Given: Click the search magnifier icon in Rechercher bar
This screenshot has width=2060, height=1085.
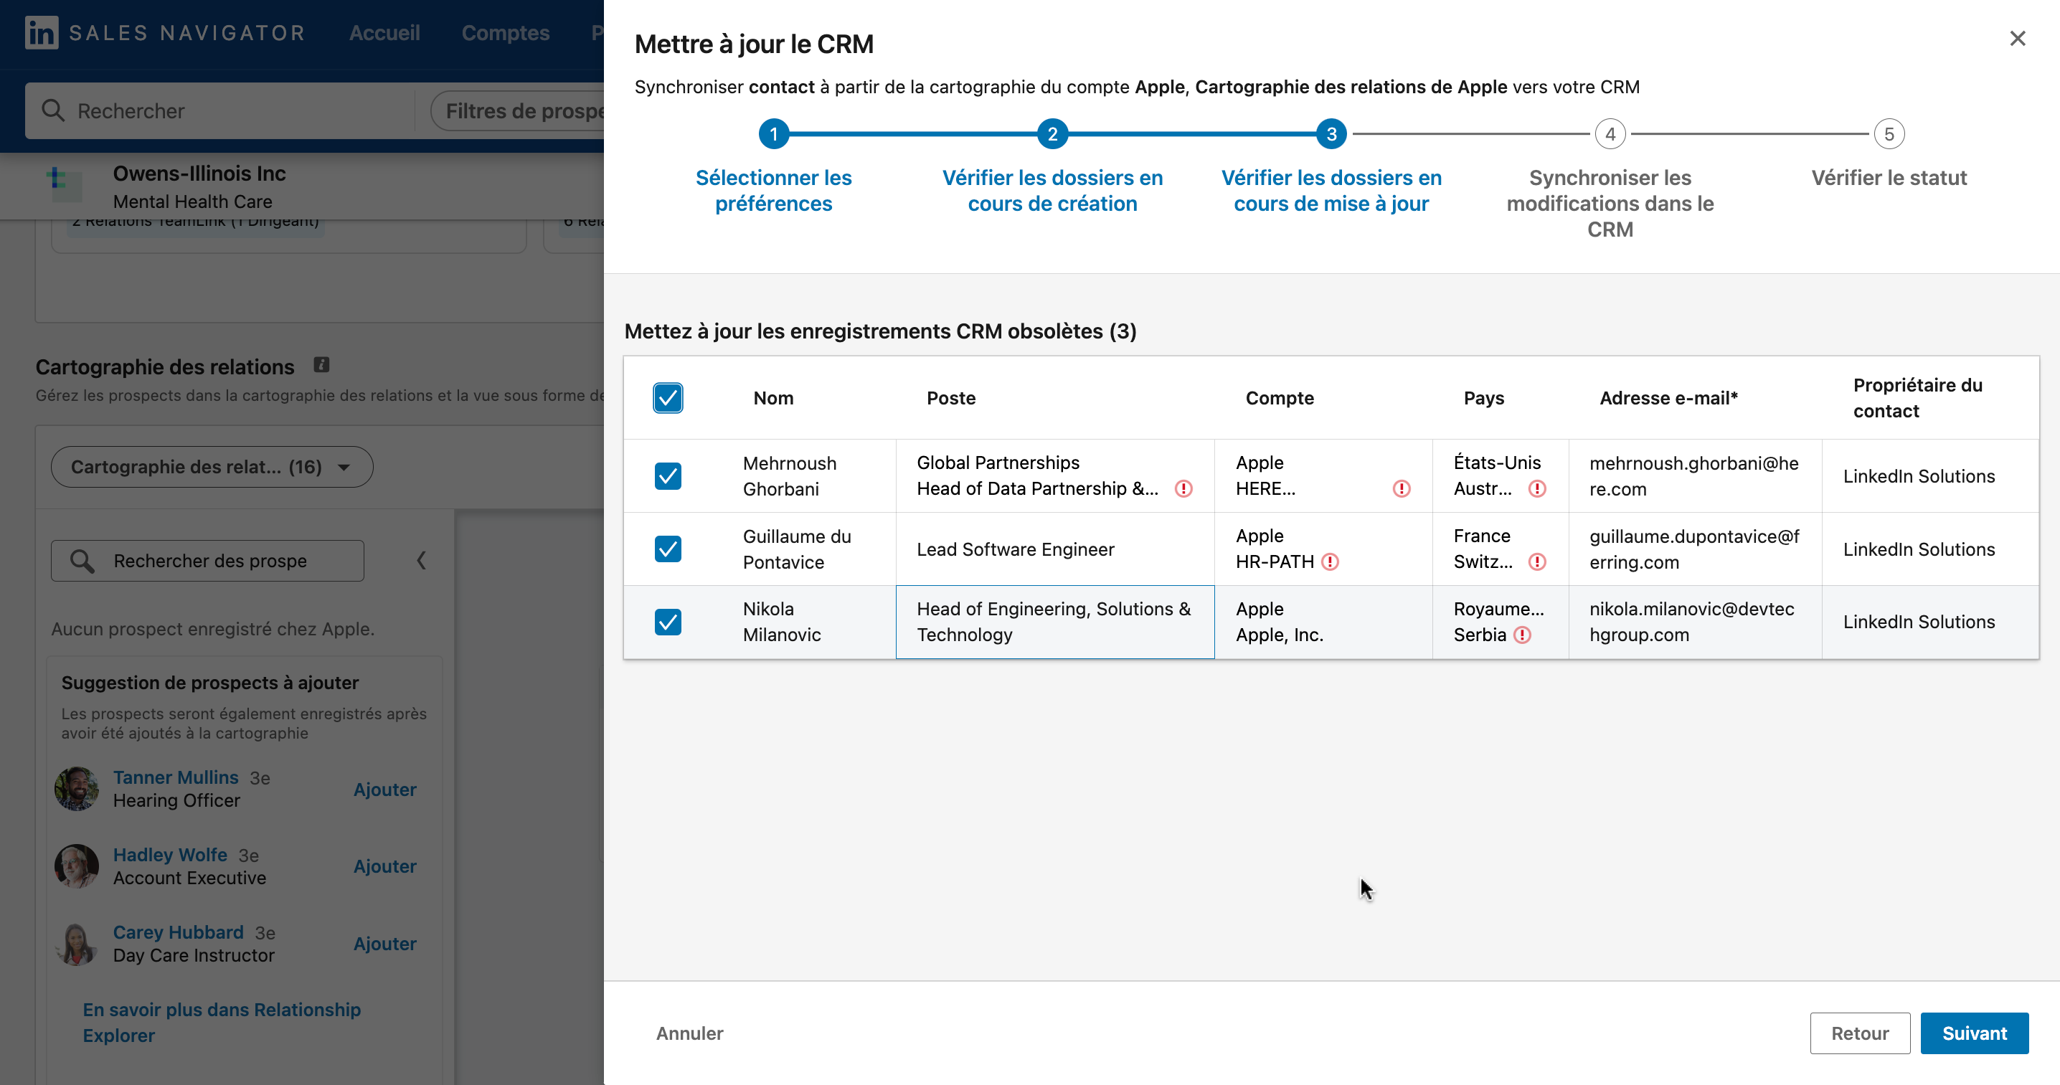Looking at the screenshot, I should pyautogui.click(x=53, y=110).
